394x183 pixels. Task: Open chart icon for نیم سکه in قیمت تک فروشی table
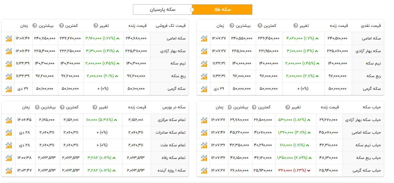[9, 64]
